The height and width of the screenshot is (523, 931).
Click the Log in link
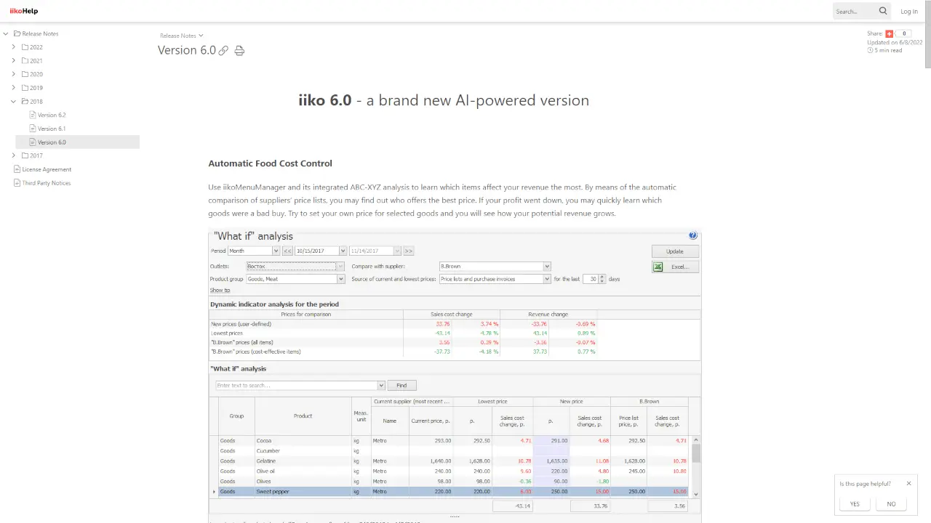coord(908,12)
